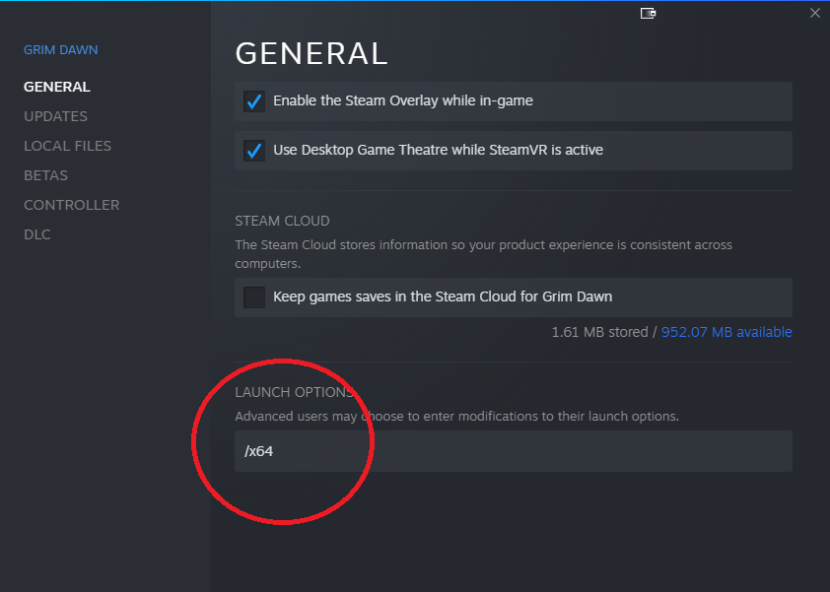Click the small window icon in title bar
The image size is (830, 592).
(648, 13)
